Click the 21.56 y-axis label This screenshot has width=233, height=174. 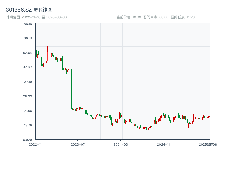click(28, 111)
